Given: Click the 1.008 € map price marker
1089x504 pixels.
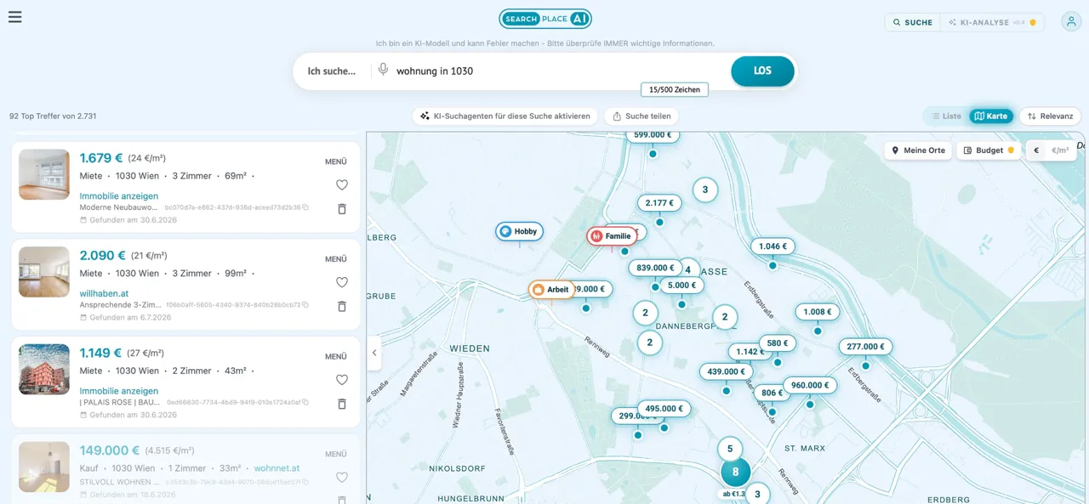Looking at the screenshot, I should [x=818, y=312].
